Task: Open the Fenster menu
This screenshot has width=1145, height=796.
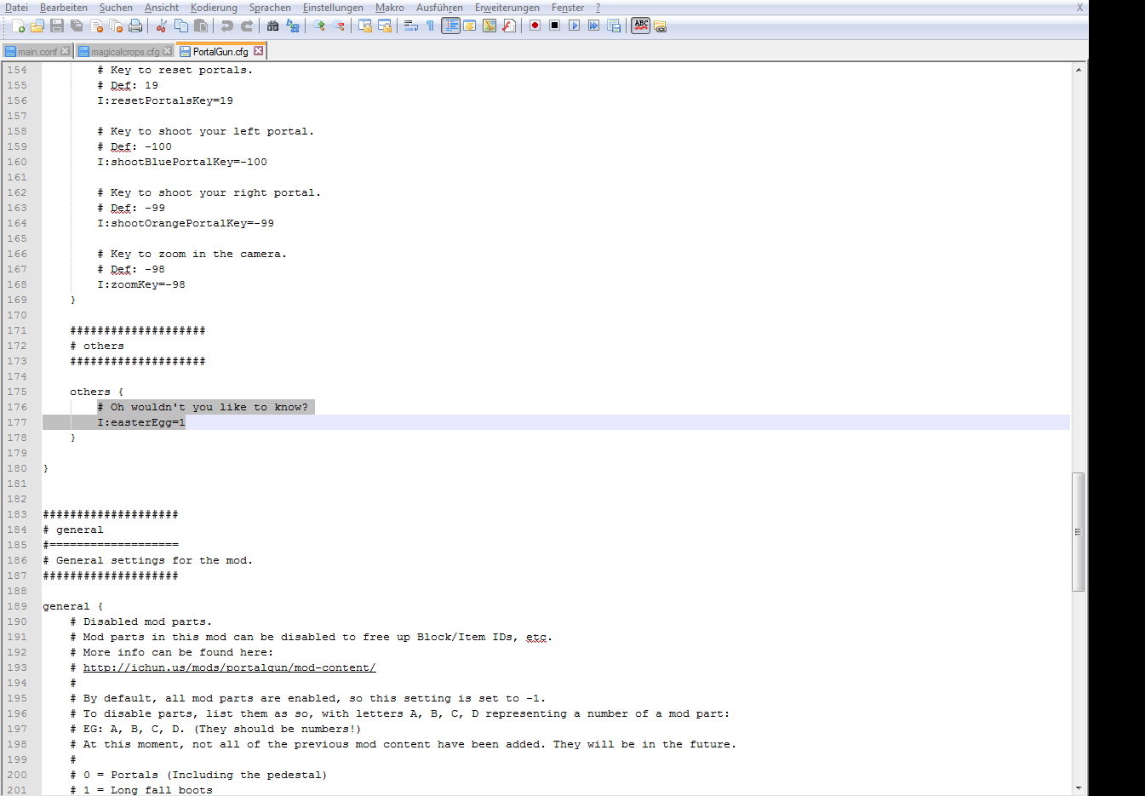Action: pos(568,8)
